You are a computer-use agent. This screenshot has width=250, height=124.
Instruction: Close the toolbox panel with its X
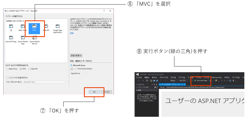(156, 85)
